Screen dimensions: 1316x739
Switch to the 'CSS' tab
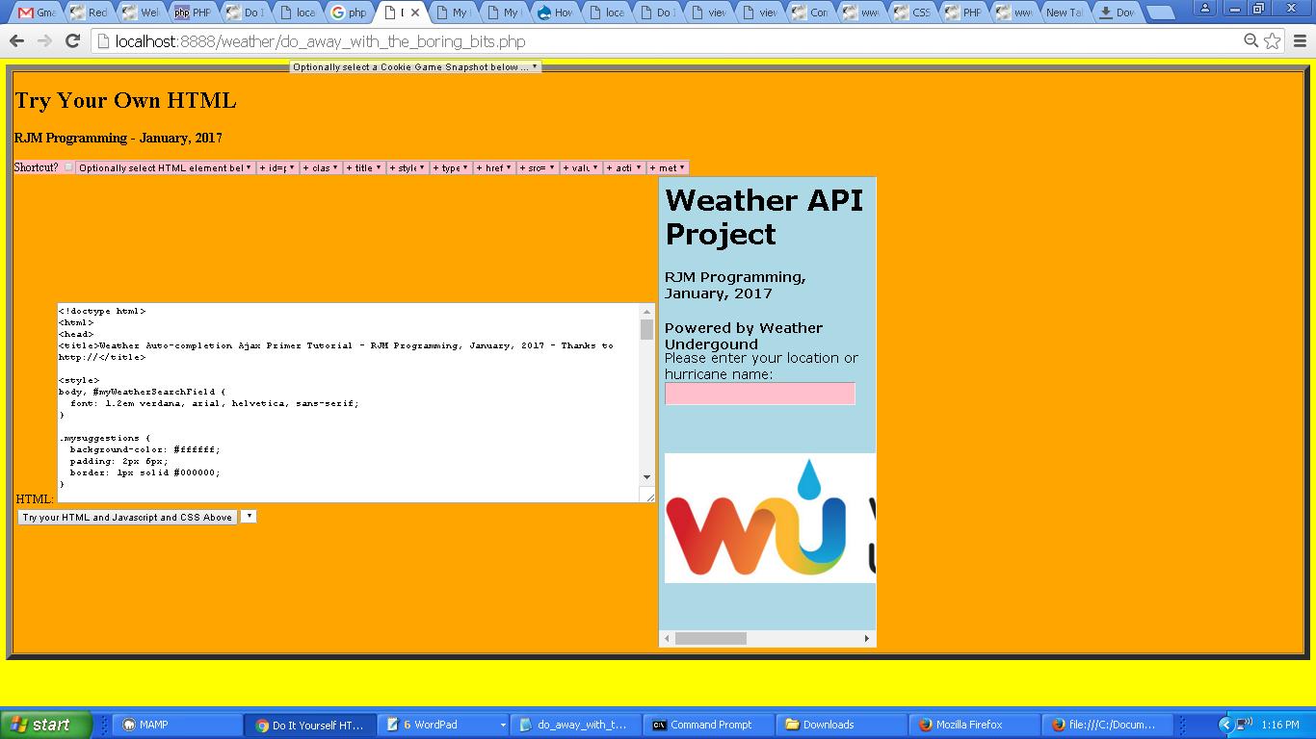(x=910, y=13)
